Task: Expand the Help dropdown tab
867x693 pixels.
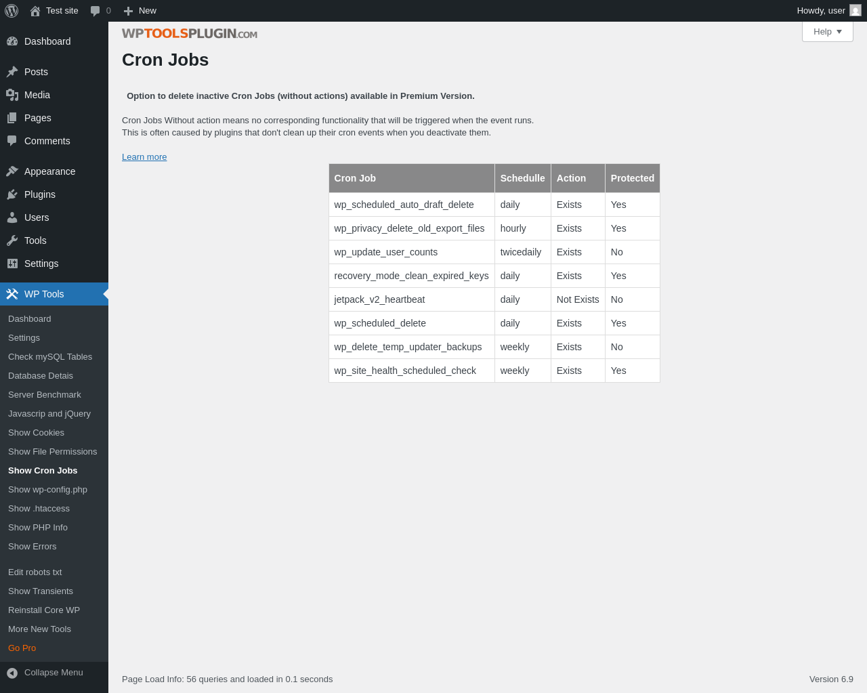Action: (x=827, y=32)
